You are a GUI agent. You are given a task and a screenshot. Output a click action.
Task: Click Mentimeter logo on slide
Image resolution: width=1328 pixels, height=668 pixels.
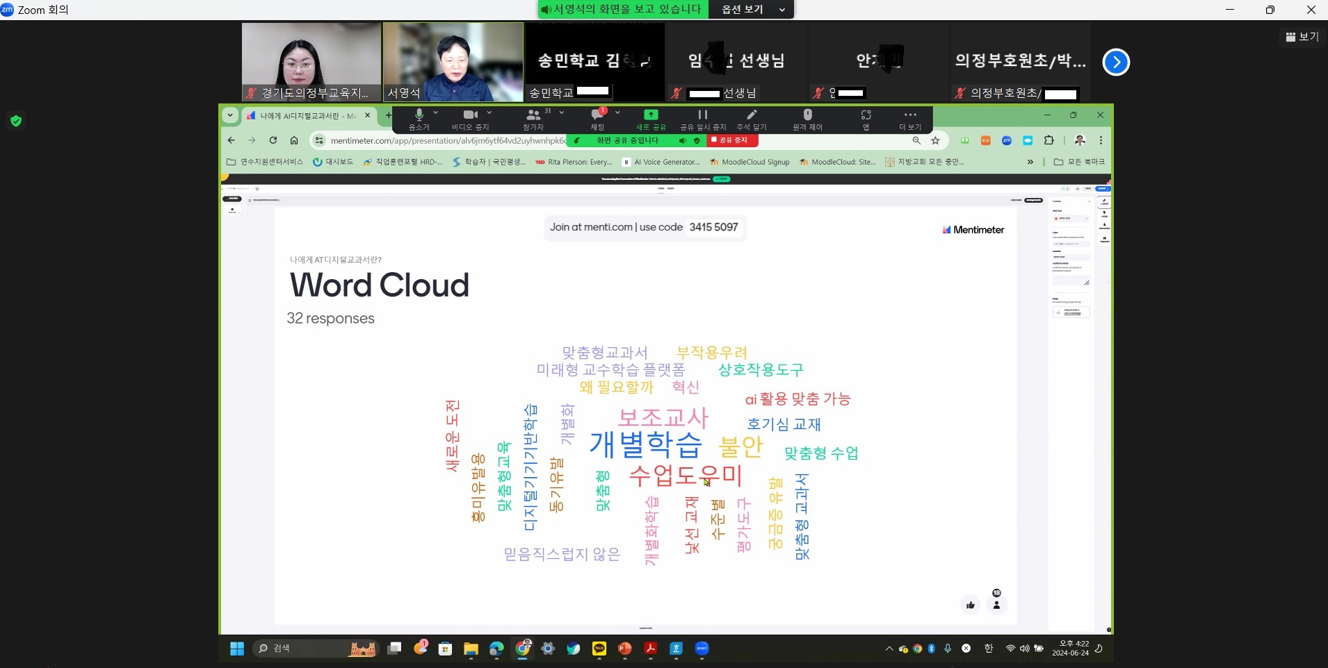click(973, 230)
